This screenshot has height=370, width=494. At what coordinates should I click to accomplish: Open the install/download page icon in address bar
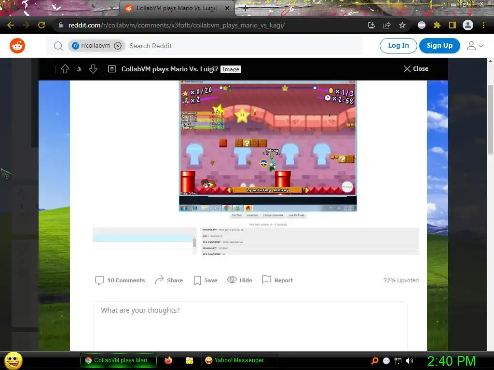(371, 25)
